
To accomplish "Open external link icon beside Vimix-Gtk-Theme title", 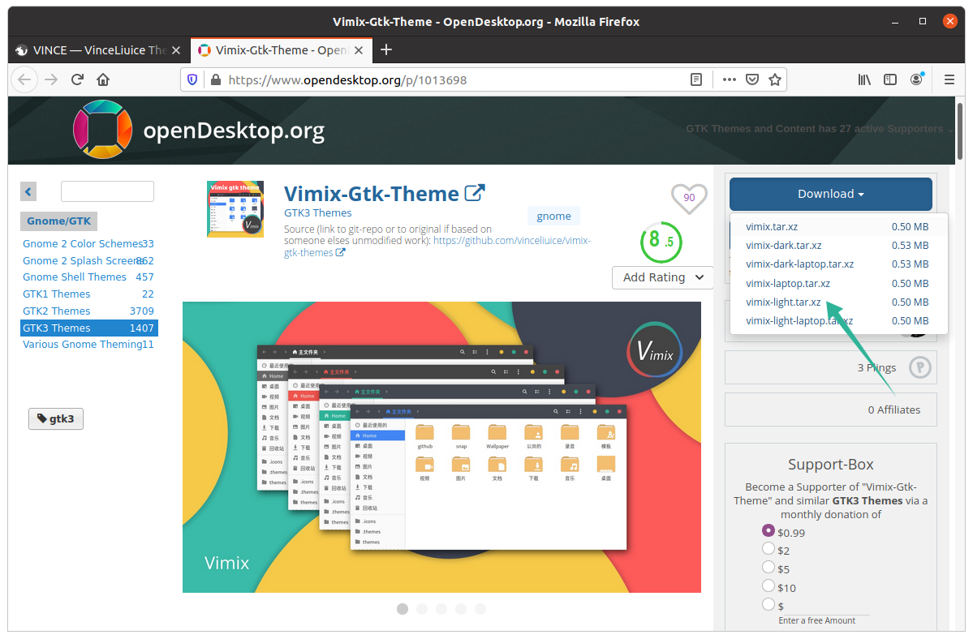I will tap(474, 193).
